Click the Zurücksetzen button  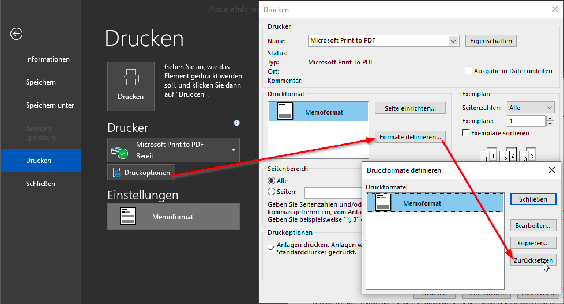(533, 260)
